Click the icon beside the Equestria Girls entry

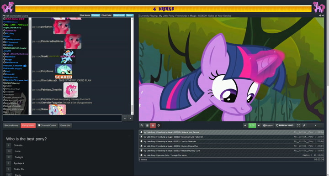click(141, 155)
